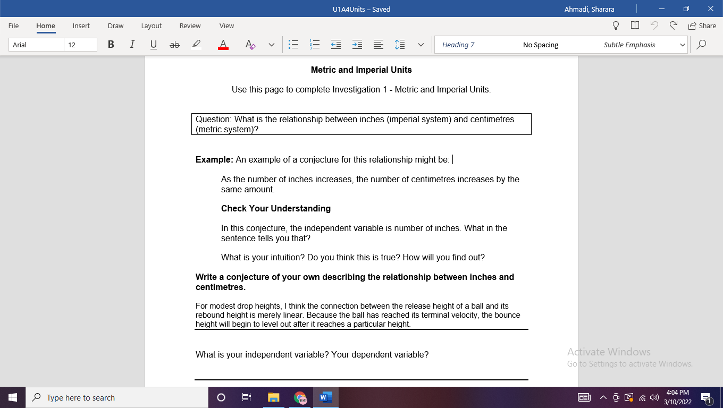Screen dimensions: 723x408
Task: Apply strikethrough to text
Action: 174,45
